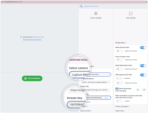Open Read OBS setup instructions link
Image resolution: width=148 pixels, height=113 pixels.
(32, 40)
